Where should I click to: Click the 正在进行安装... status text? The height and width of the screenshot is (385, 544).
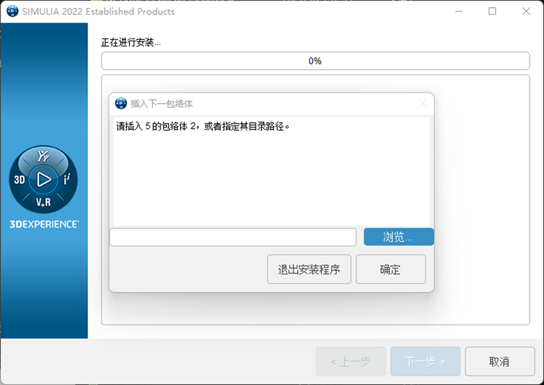coord(131,43)
